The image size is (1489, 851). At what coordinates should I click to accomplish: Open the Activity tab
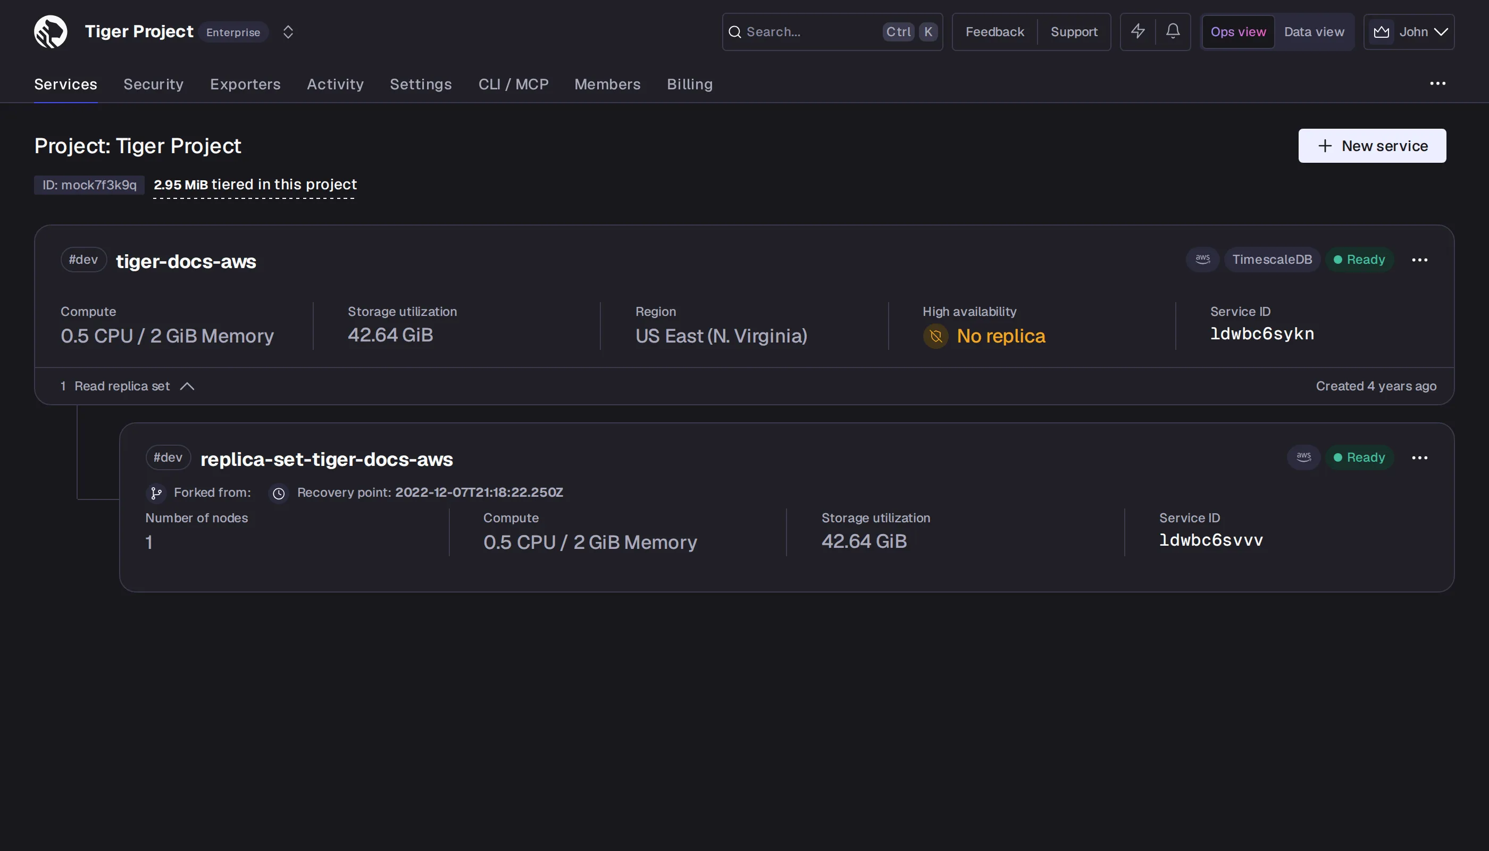pos(335,84)
